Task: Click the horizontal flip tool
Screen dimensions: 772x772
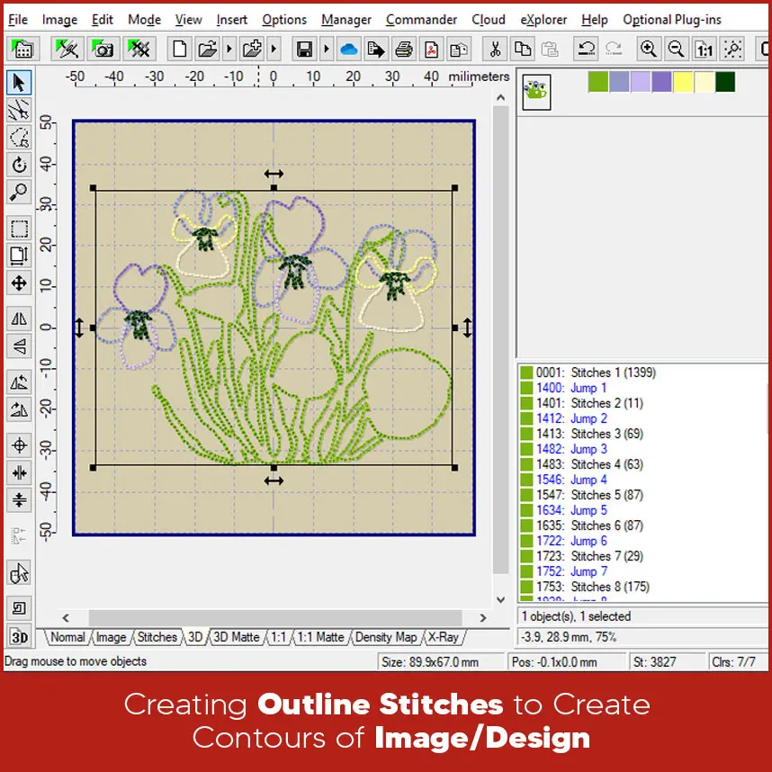Action: pos(20,319)
